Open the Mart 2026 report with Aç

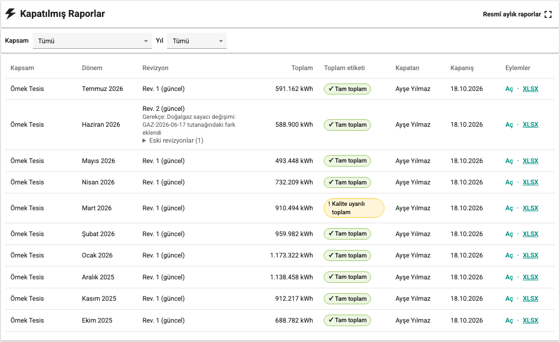tap(509, 208)
